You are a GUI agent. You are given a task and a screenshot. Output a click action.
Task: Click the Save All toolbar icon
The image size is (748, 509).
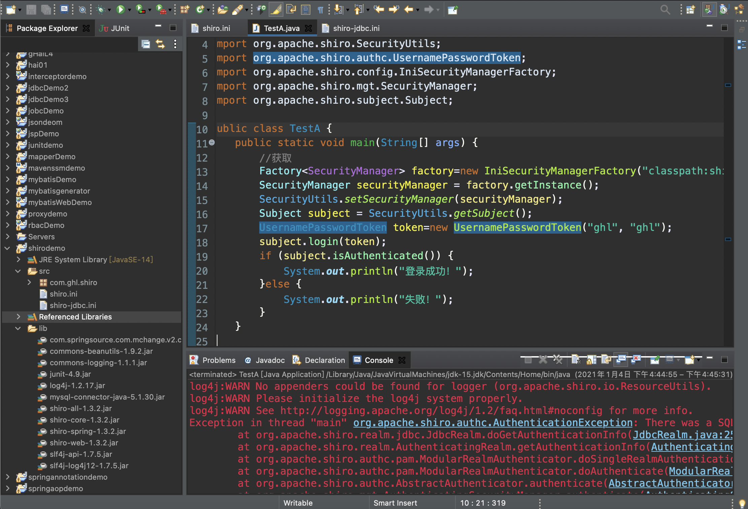(x=46, y=9)
